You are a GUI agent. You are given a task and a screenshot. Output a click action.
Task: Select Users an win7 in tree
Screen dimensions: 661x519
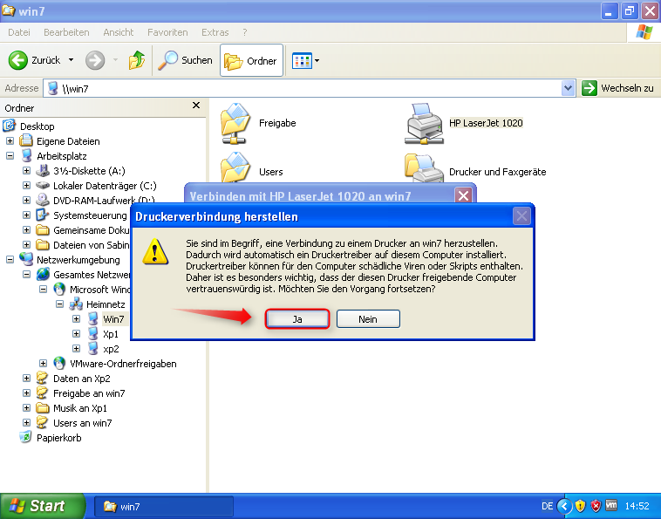click(83, 423)
